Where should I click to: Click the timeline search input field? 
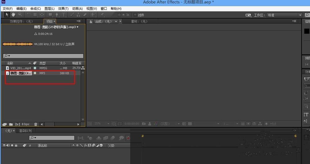[52, 138]
